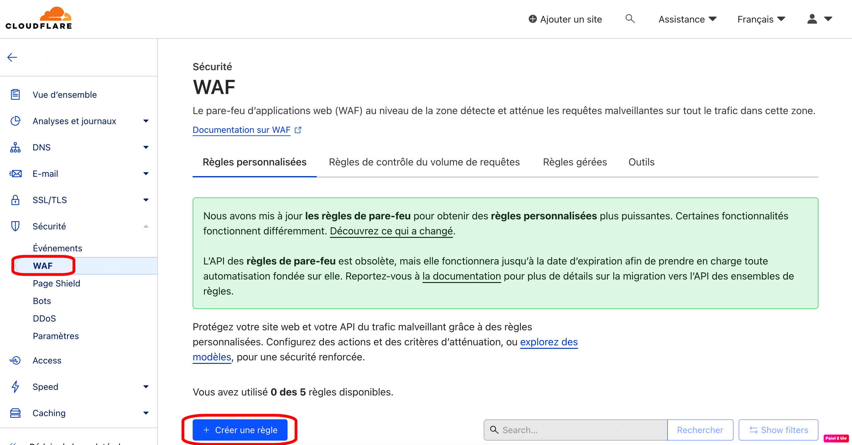Click the Caching storage icon

pyautogui.click(x=15, y=413)
